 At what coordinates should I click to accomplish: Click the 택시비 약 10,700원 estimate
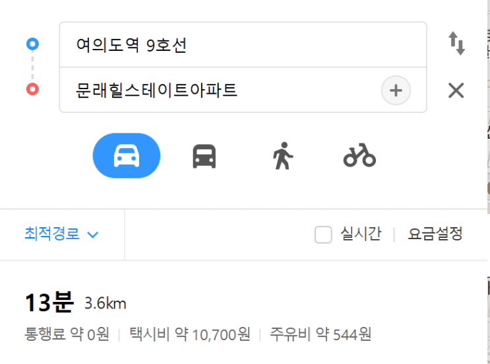(190, 334)
